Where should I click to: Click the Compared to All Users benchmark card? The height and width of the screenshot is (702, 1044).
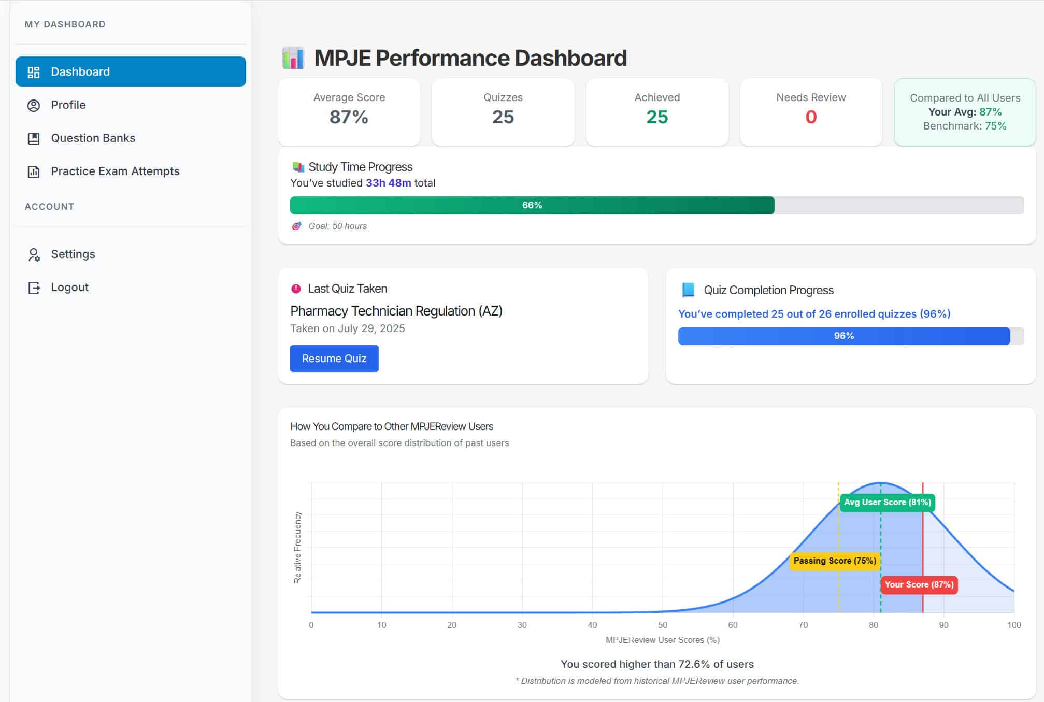coord(964,111)
